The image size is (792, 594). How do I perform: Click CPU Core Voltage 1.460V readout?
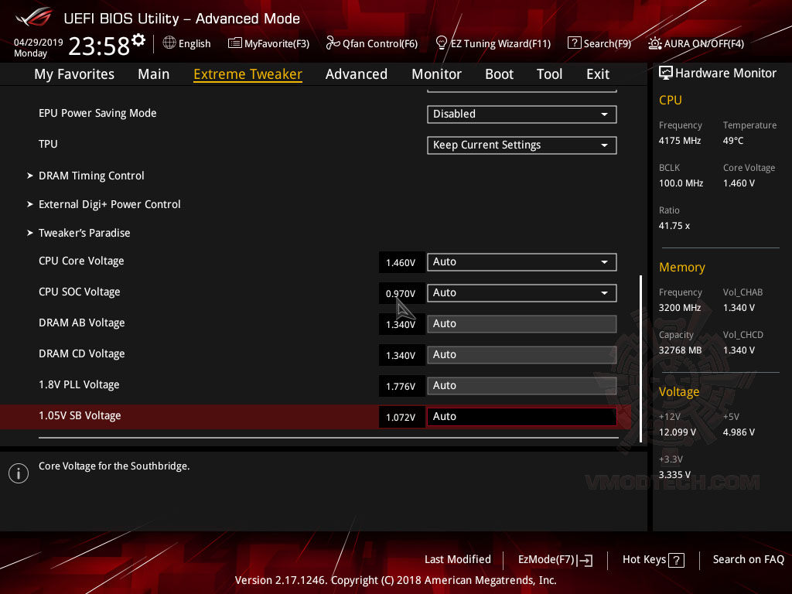401,263
